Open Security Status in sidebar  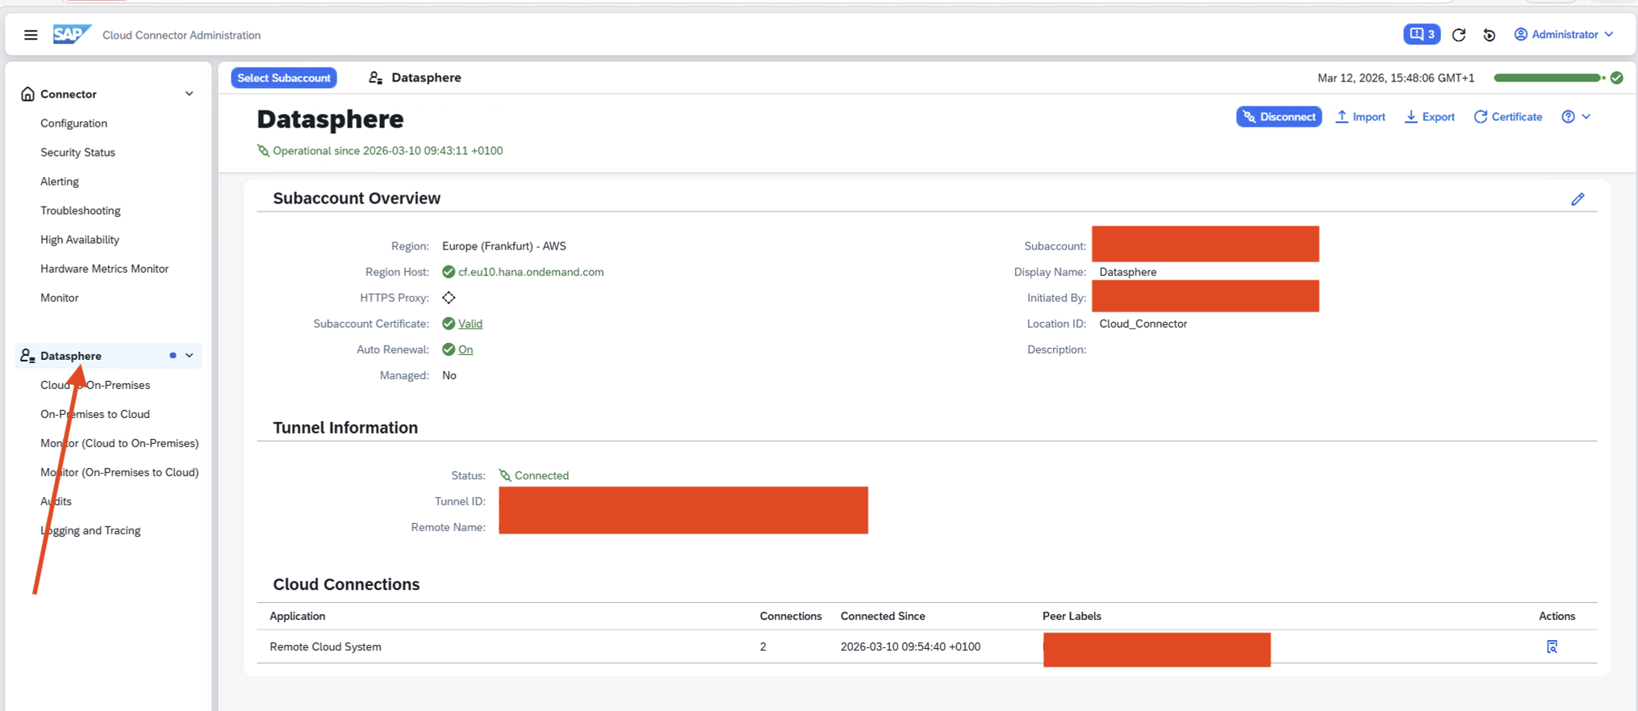77,153
